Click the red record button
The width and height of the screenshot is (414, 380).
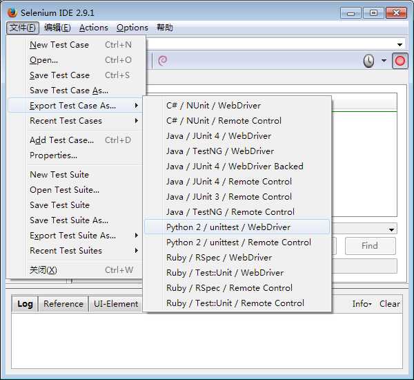[400, 61]
